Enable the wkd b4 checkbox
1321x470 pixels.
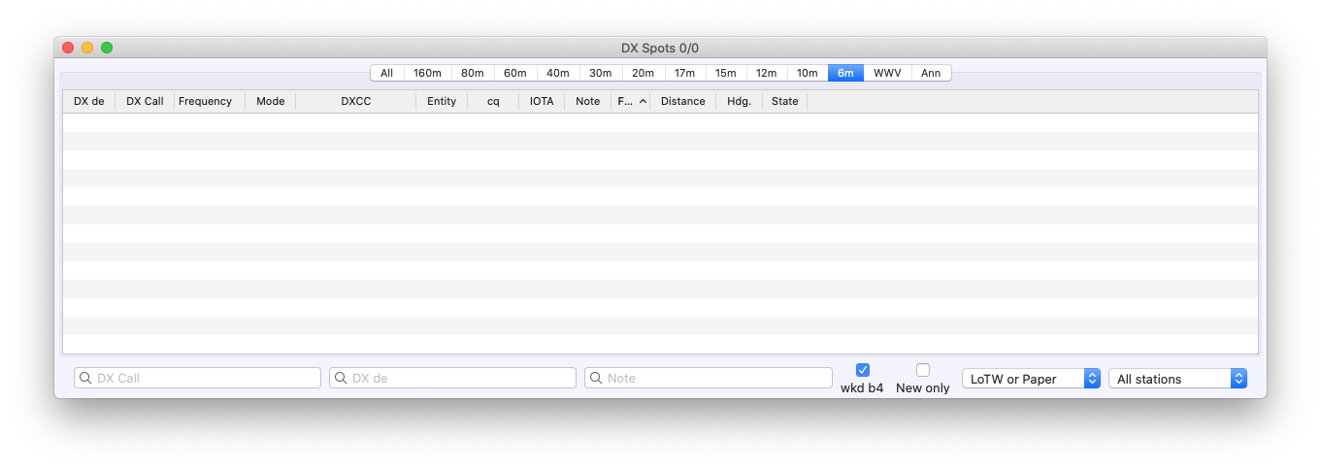click(x=863, y=370)
